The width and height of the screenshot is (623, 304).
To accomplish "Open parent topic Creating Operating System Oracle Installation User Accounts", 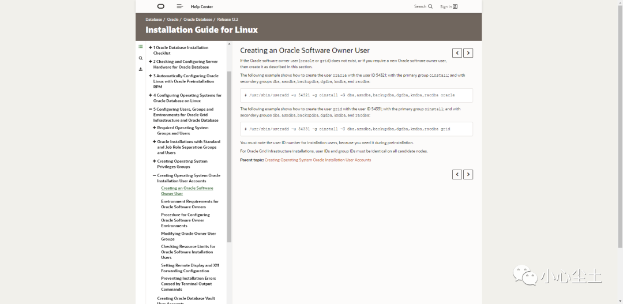I will [317, 160].
